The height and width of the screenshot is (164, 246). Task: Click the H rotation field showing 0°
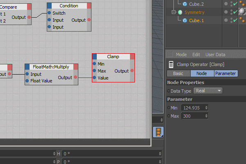click(112, 154)
